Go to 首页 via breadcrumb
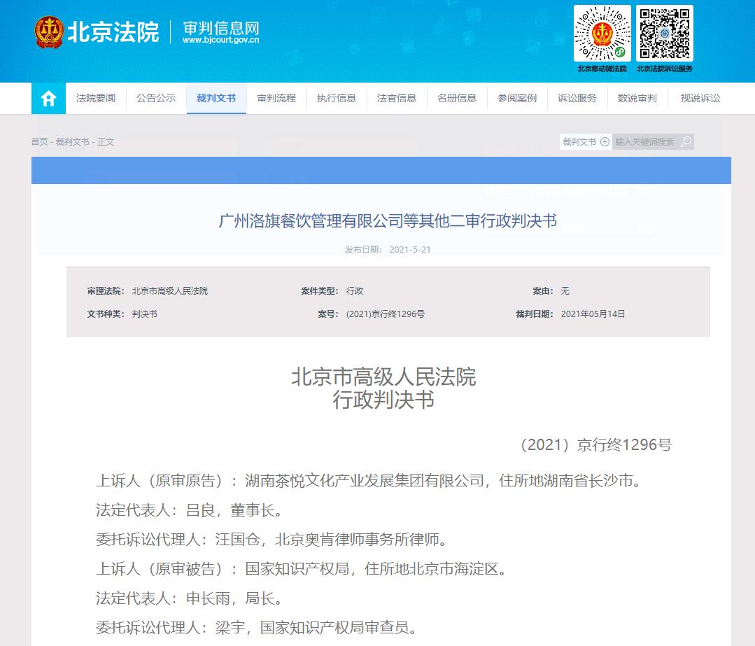The image size is (755, 646). 39,141
